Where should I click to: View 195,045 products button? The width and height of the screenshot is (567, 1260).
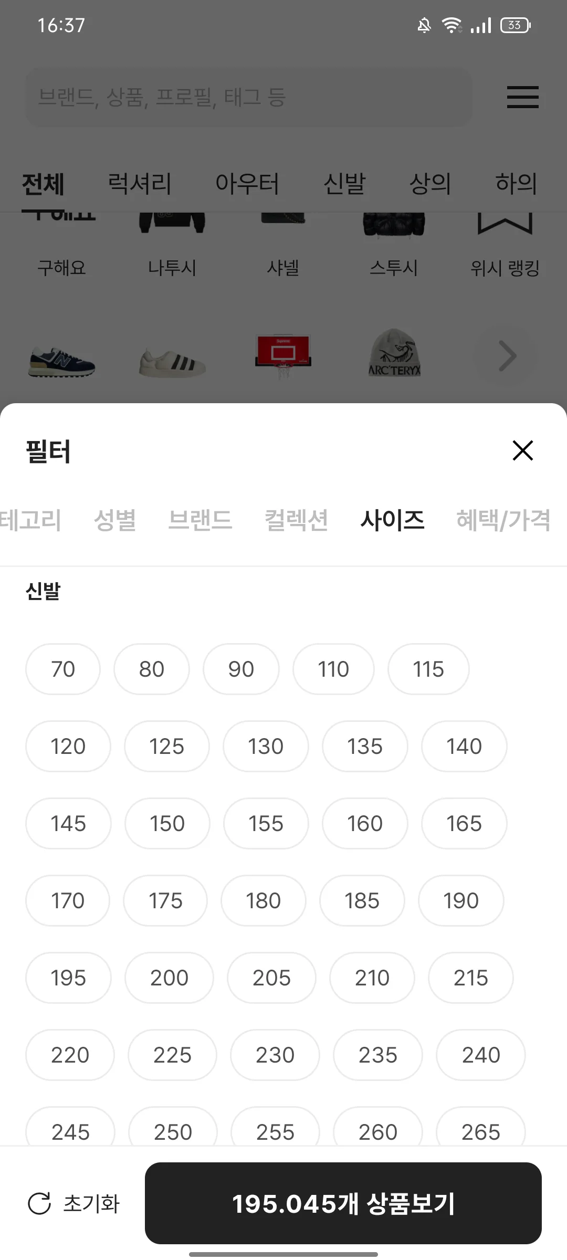(343, 1203)
